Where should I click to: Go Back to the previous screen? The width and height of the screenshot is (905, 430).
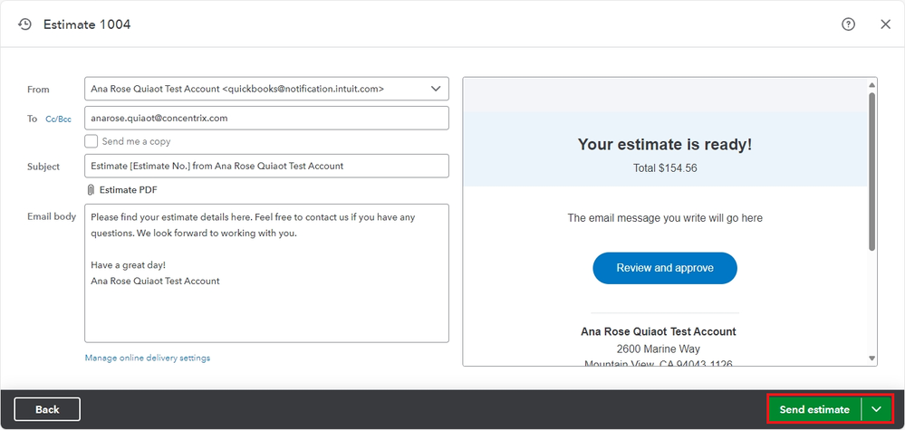click(47, 409)
